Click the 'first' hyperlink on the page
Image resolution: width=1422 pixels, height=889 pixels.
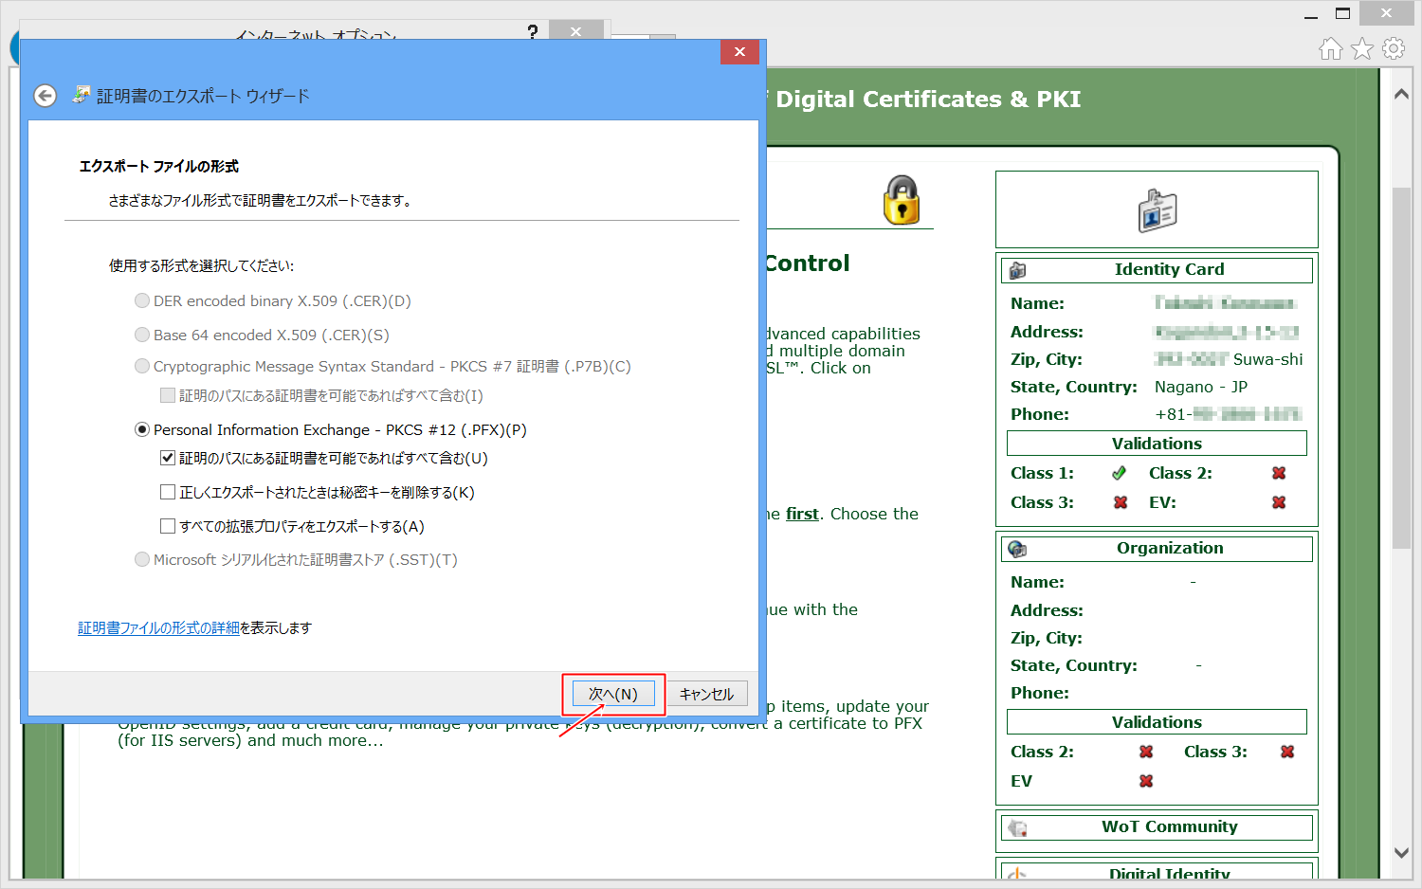click(802, 514)
